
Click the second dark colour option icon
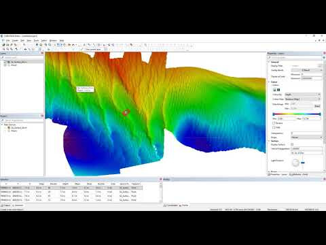click(278, 90)
